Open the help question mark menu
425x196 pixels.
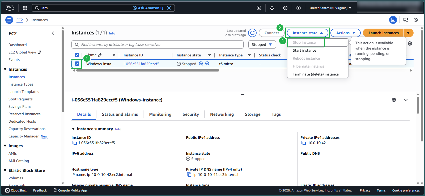285,8
